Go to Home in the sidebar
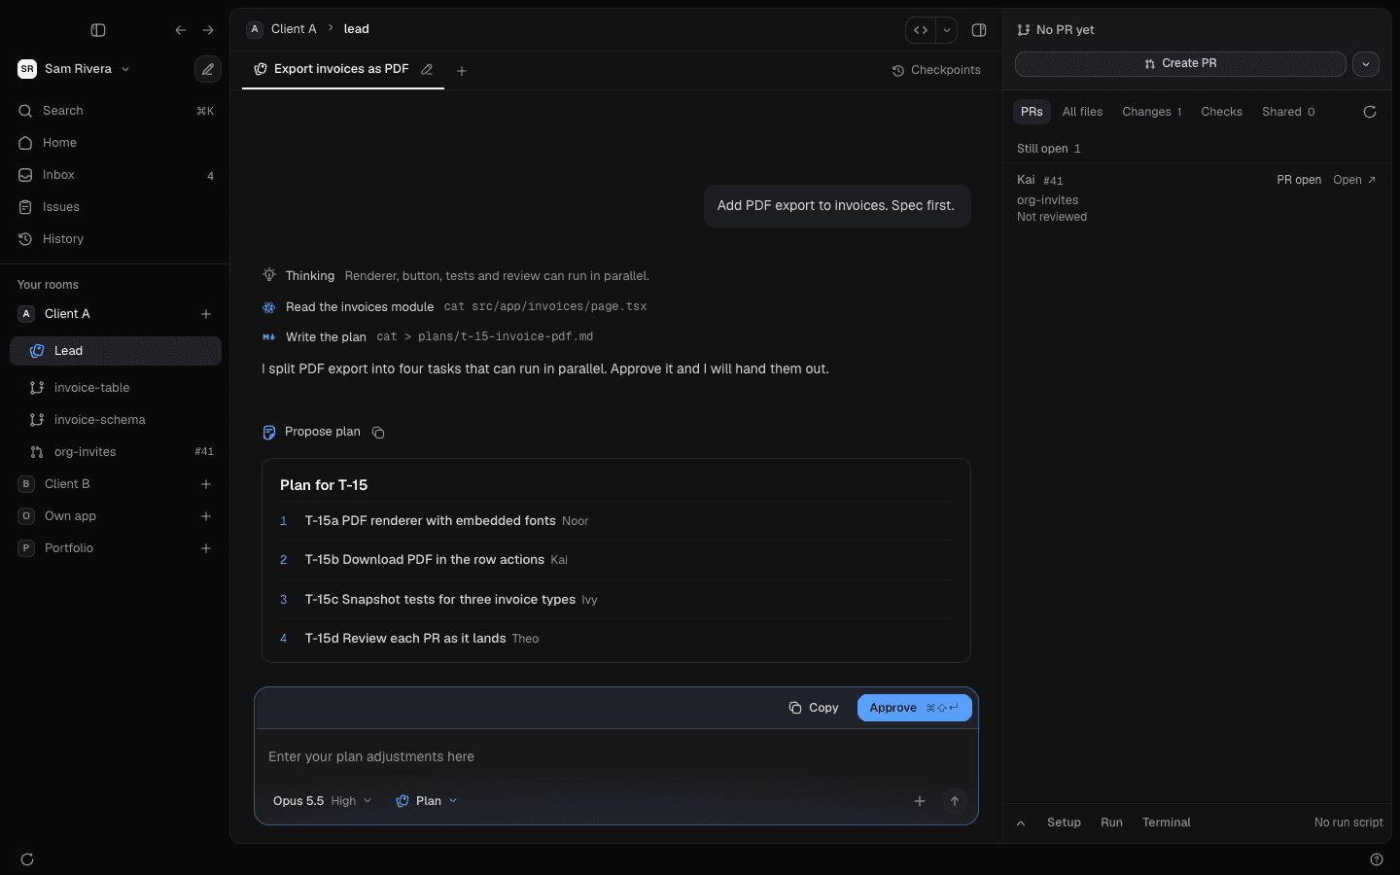Screen dimensions: 1400x875 tap(115, 143)
